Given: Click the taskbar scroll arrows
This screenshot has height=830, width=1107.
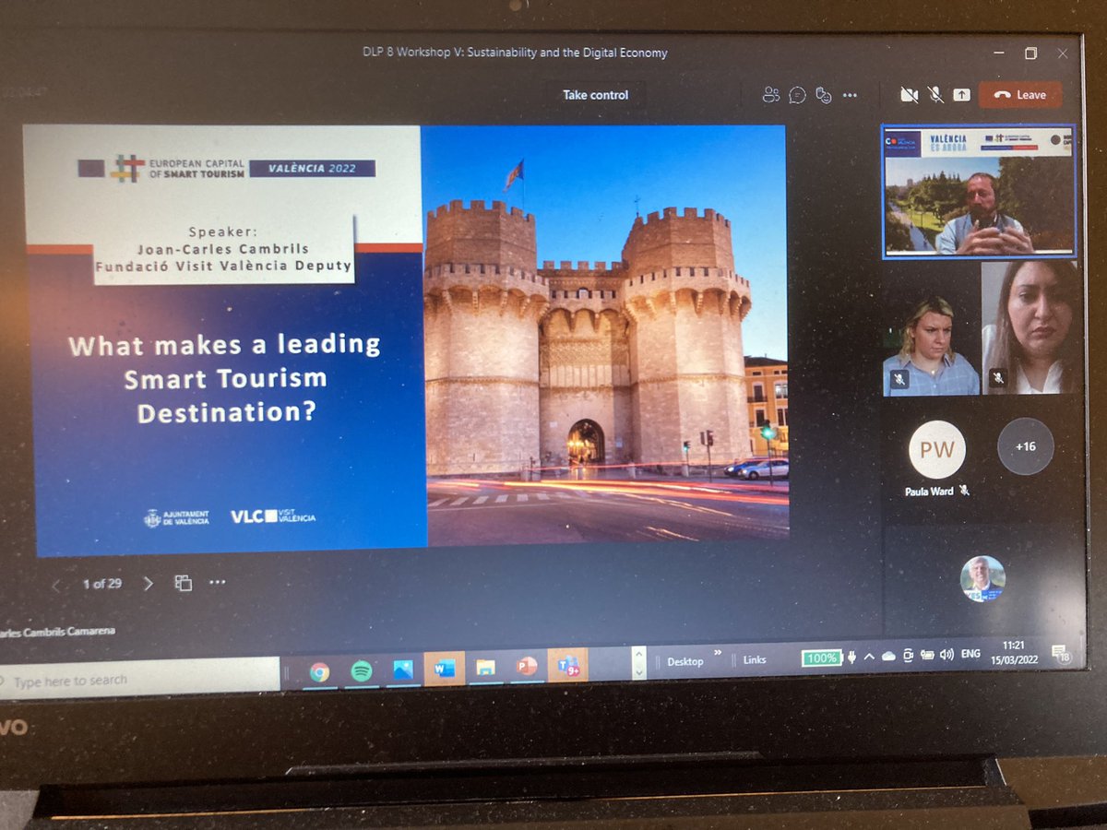Looking at the screenshot, I should (637, 662).
